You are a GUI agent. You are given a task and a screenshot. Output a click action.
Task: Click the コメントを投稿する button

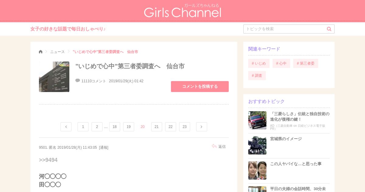coord(200,87)
